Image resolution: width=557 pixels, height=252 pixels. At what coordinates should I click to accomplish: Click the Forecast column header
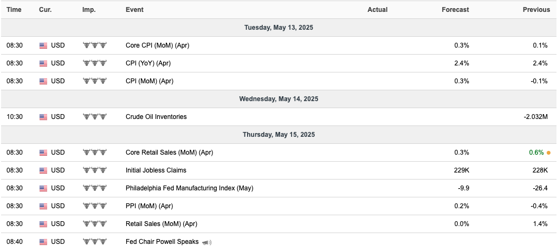(455, 10)
